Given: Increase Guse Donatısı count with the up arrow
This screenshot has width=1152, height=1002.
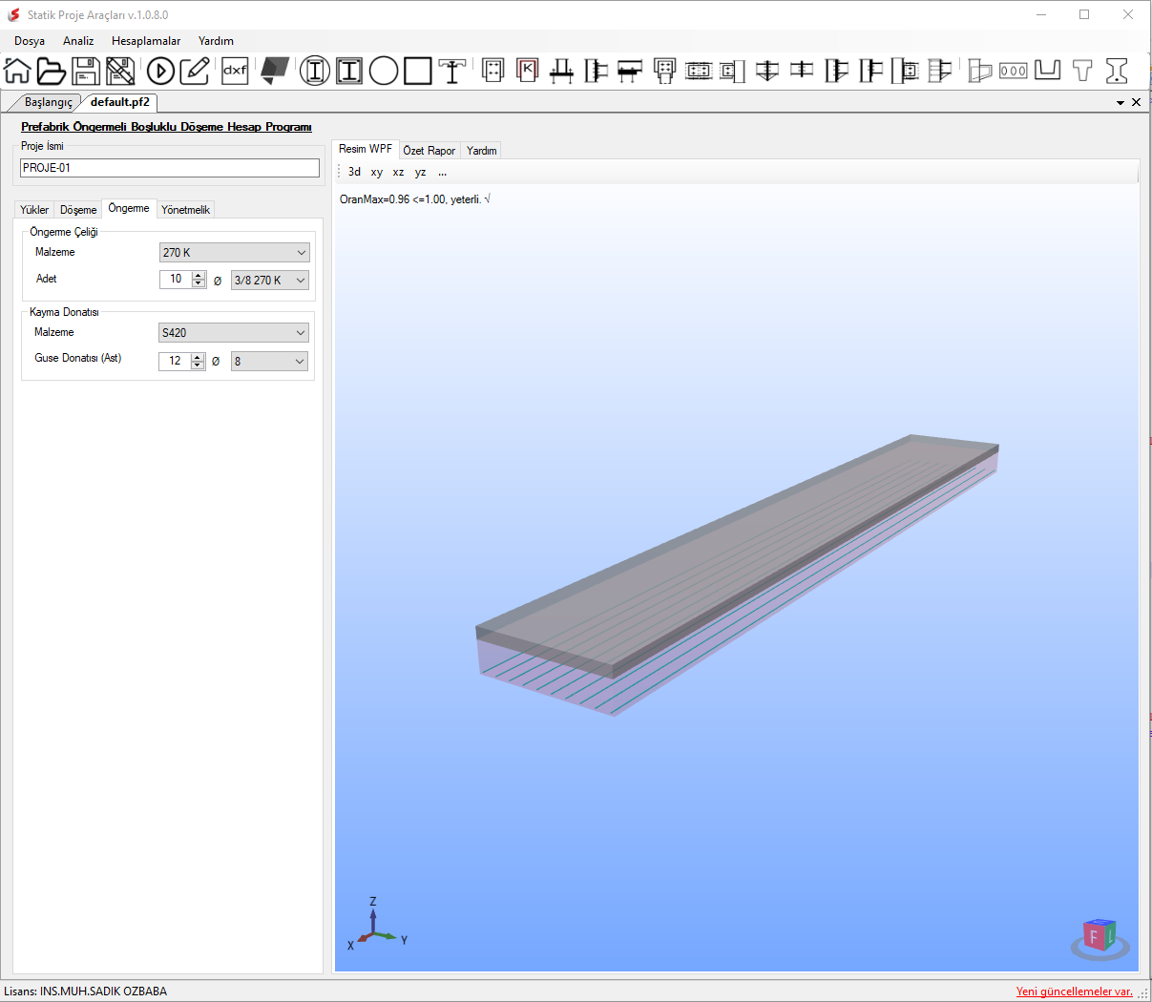Looking at the screenshot, I should 198,358.
